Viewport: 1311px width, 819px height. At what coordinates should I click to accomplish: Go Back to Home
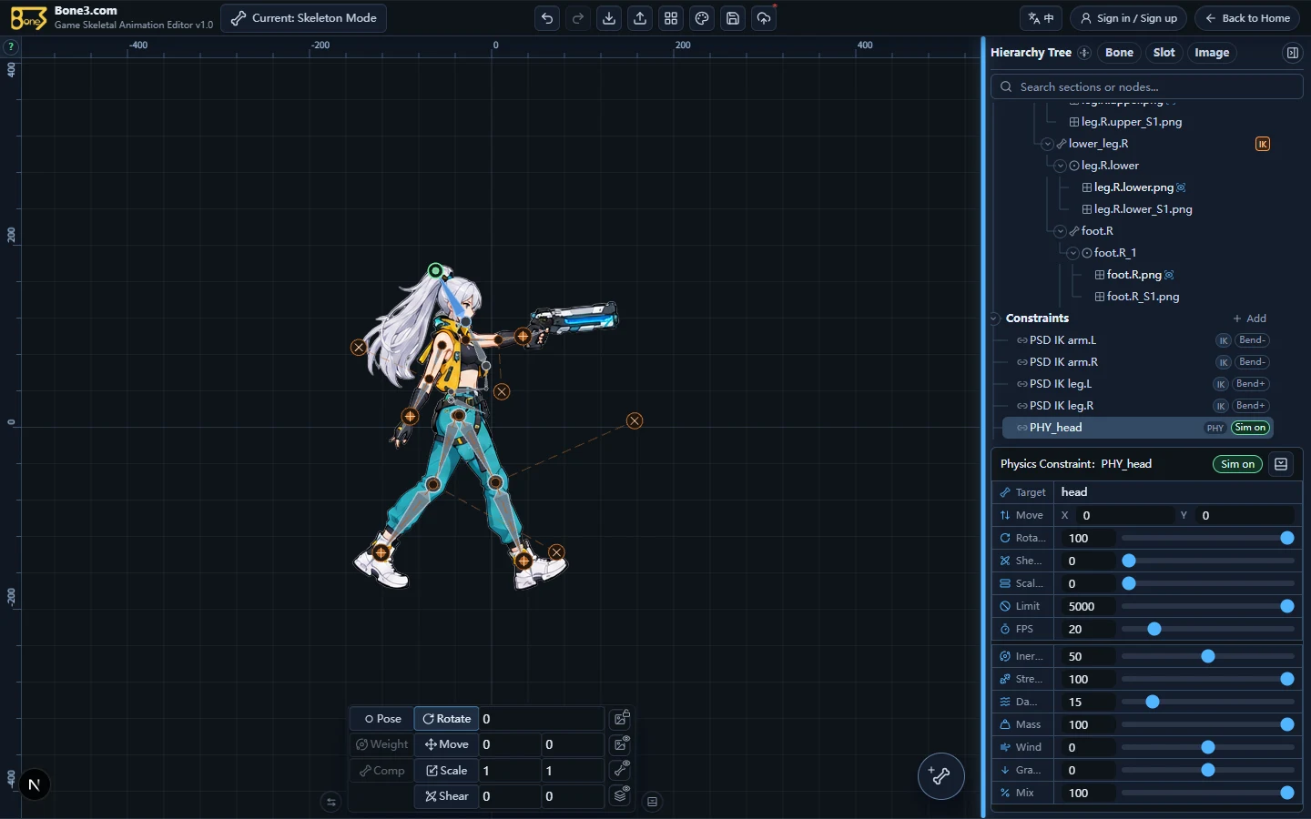1248,18
